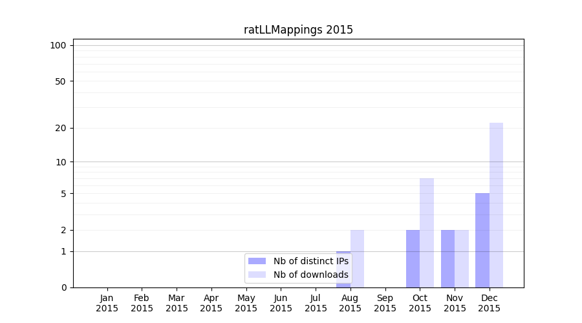582x323 pixels.
Task: Select the Dec 2015 x-axis label
Action: (x=490, y=303)
